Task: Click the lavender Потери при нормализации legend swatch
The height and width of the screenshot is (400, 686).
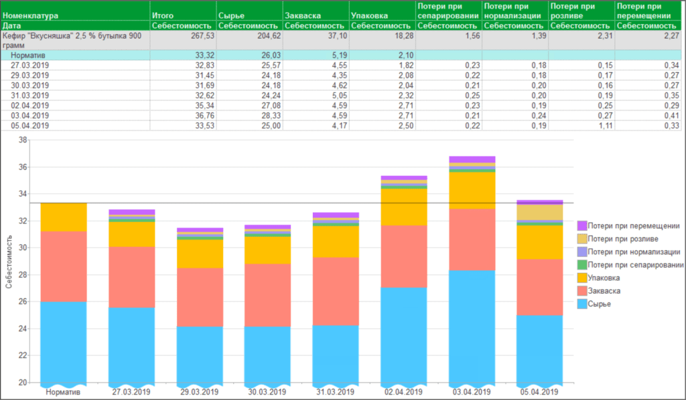Action: click(582, 252)
